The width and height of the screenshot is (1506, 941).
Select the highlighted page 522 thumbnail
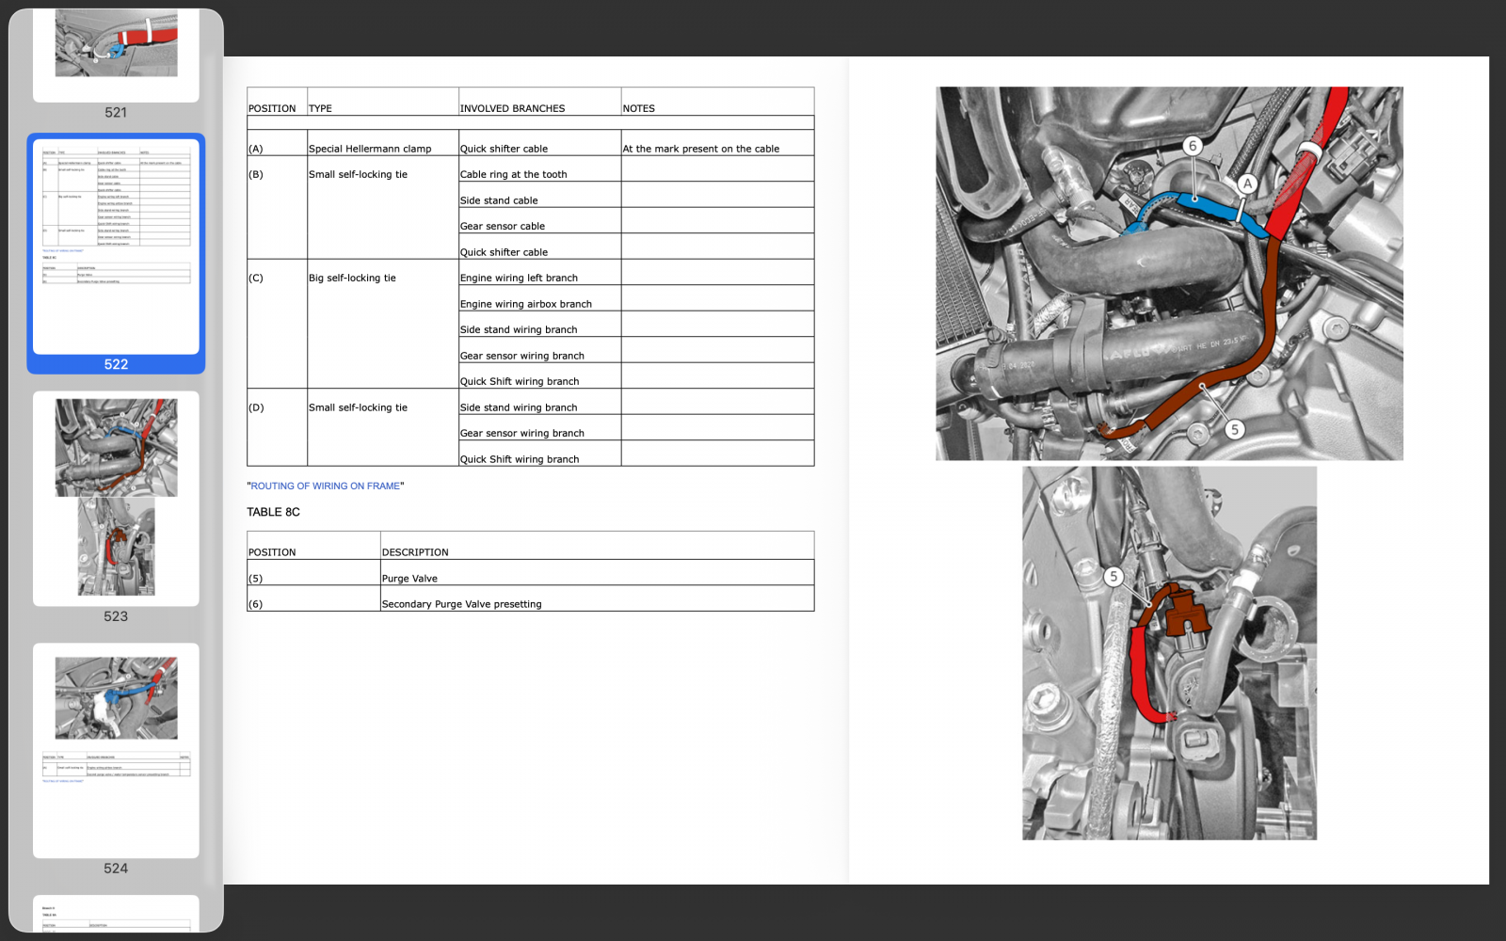click(116, 247)
